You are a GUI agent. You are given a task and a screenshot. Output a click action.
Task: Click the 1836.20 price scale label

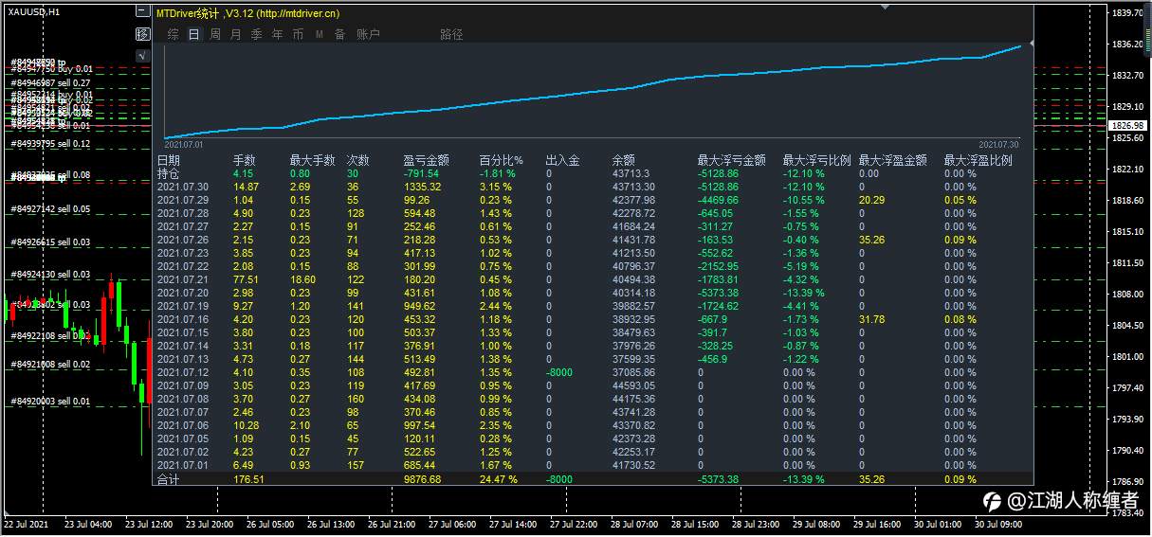pos(1128,44)
